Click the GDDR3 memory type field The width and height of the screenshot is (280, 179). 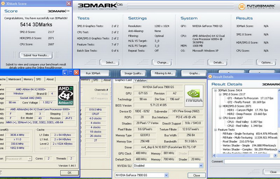click(x=145, y=135)
